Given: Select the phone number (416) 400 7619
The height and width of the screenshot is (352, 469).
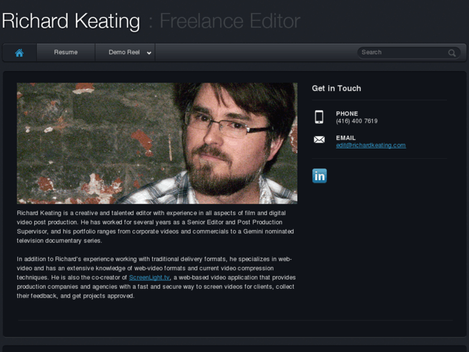Looking at the screenshot, I should 357,121.
